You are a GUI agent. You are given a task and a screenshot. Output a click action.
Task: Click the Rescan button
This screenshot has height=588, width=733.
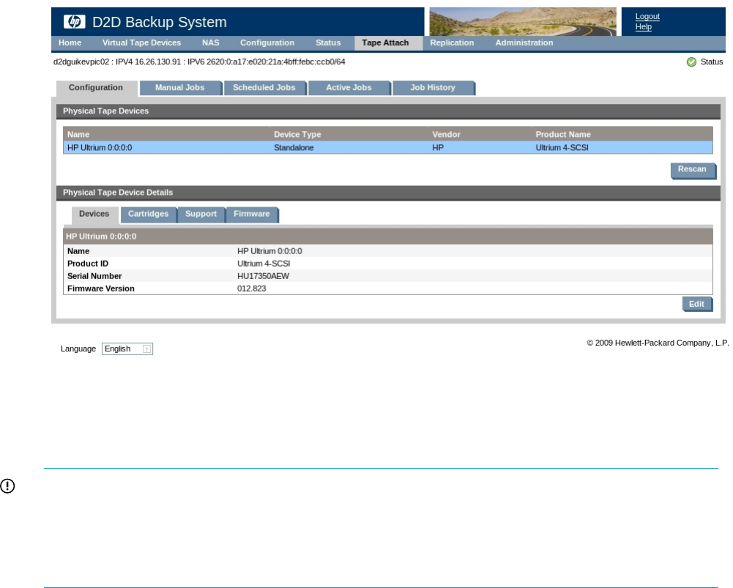click(x=692, y=170)
